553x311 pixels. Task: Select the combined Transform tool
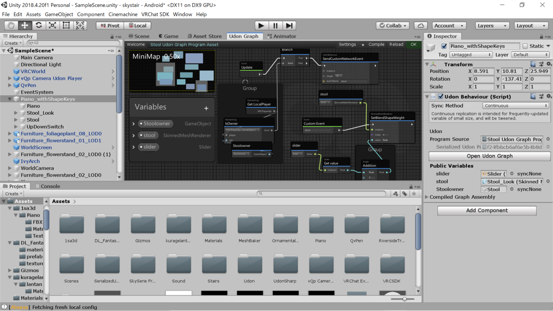(x=80, y=26)
